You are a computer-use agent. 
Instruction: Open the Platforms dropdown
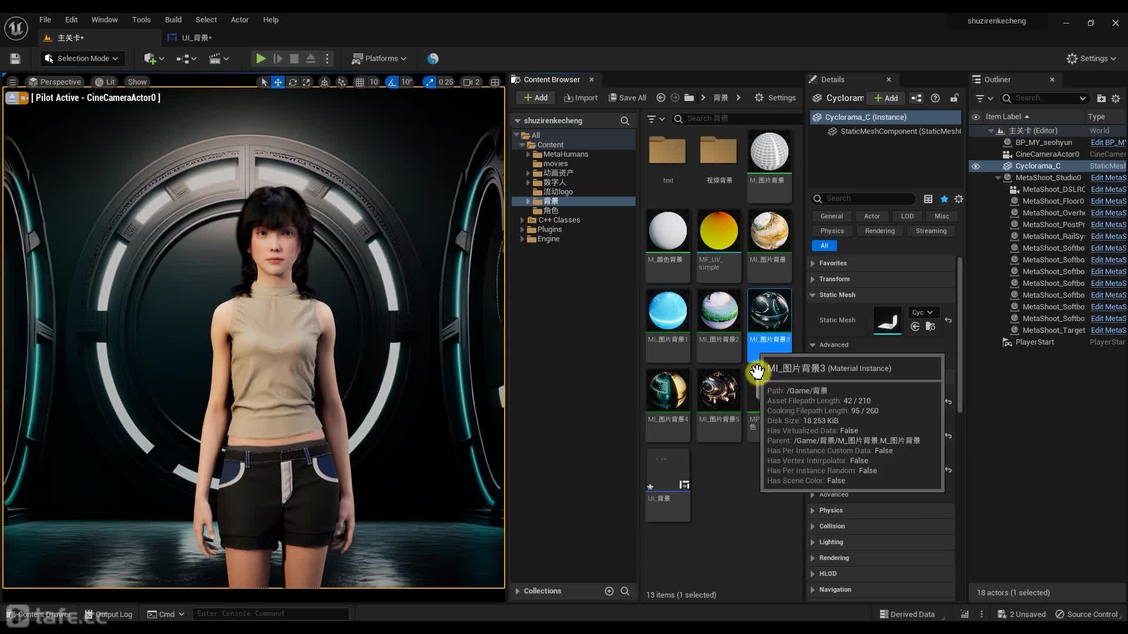coord(379,58)
